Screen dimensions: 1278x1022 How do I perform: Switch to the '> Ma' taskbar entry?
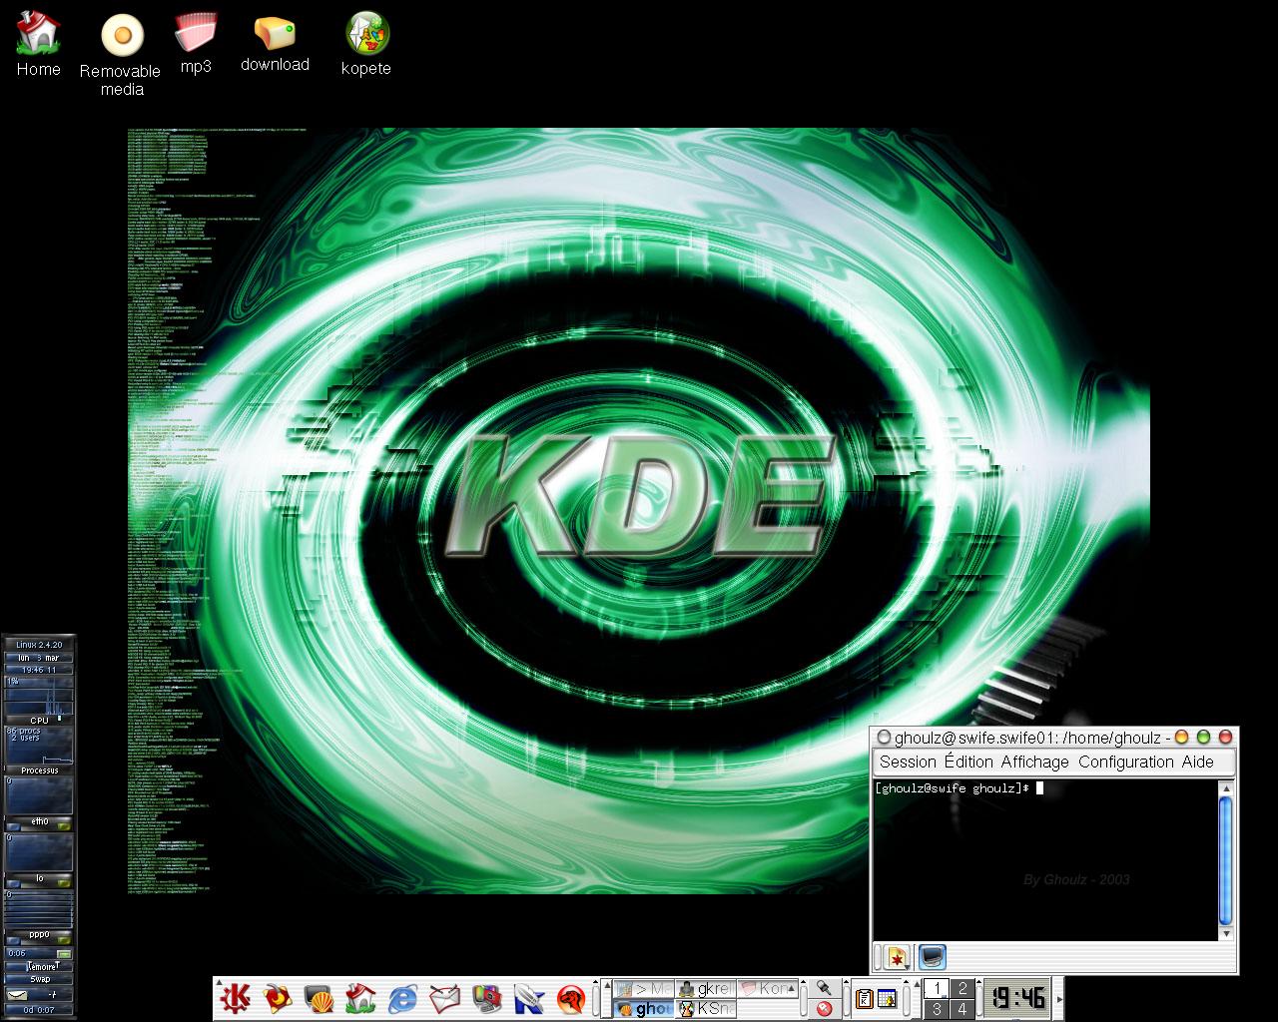tap(644, 989)
